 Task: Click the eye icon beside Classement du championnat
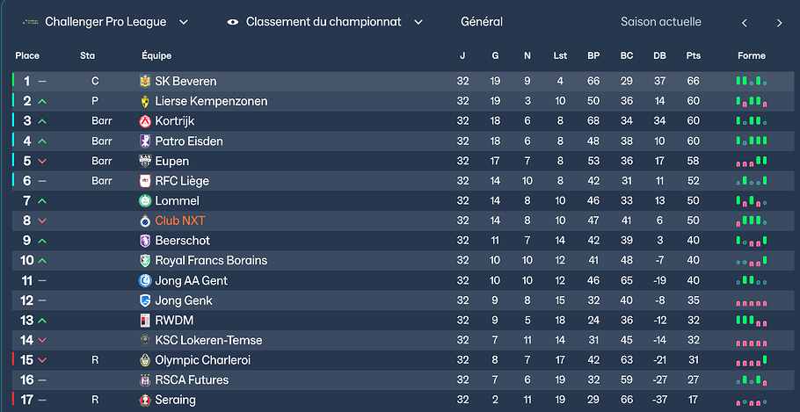(x=233, y=22)
